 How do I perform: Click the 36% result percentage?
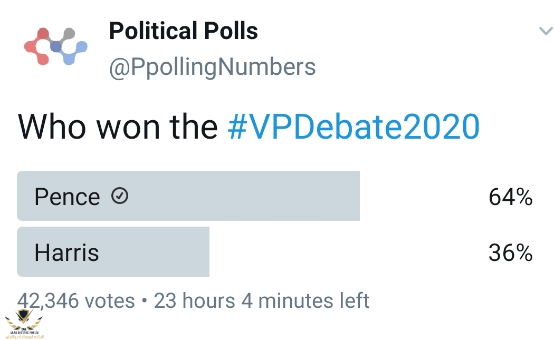(x=511, y=253)
